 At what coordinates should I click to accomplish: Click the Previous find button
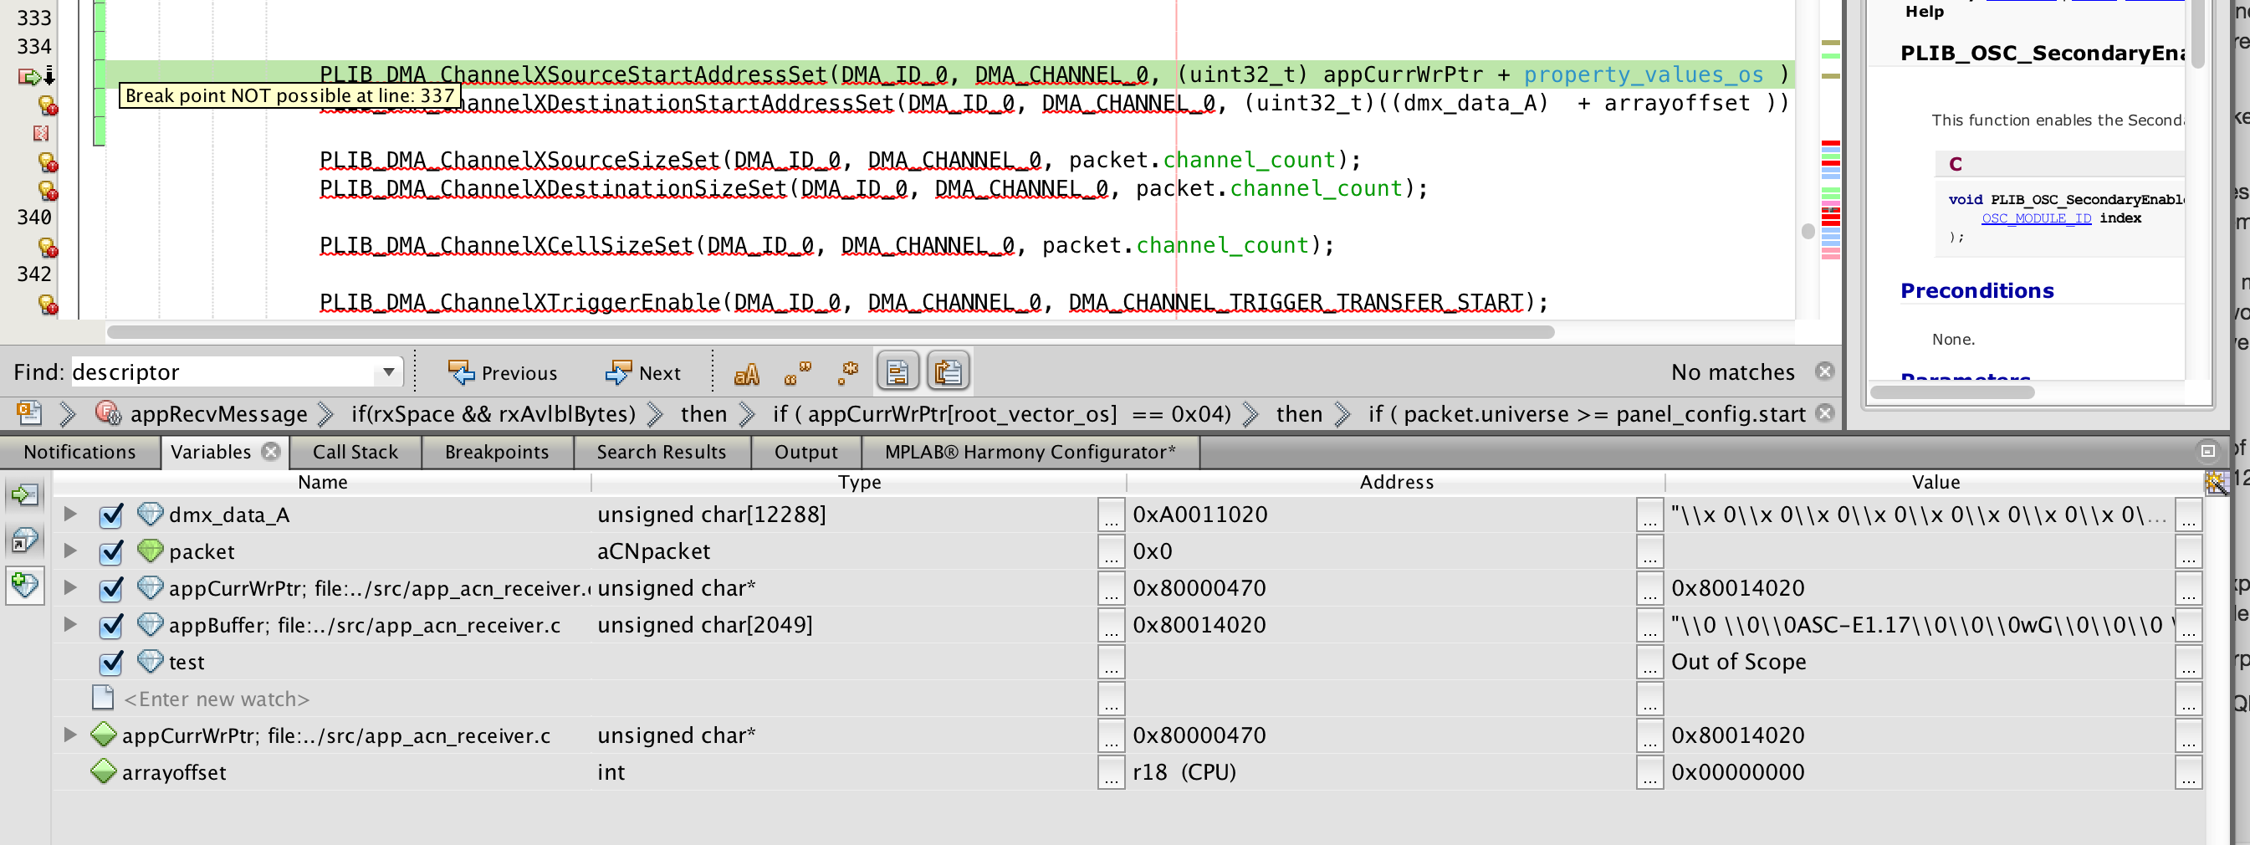503,373
